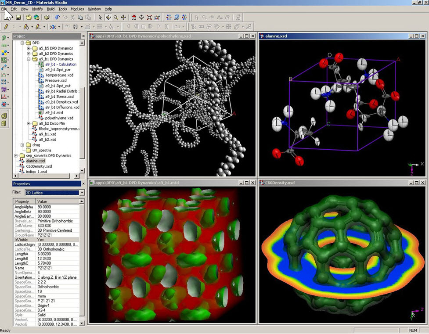Click the Property column header
Screen dimensions: 429x334
pos(22,201)
